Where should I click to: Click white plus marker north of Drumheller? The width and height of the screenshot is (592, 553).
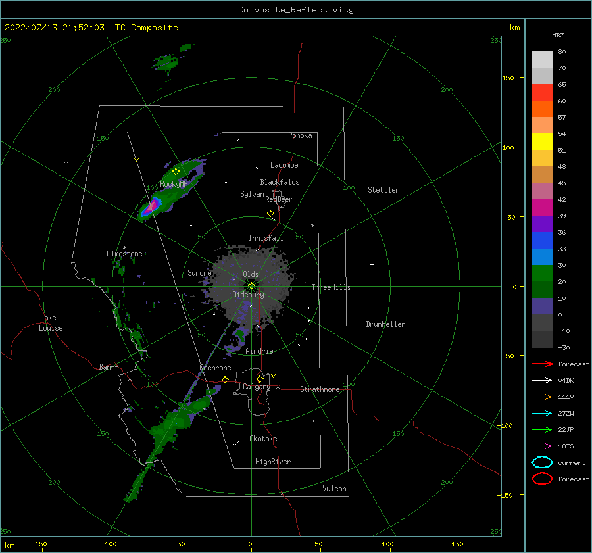point(372,264)
